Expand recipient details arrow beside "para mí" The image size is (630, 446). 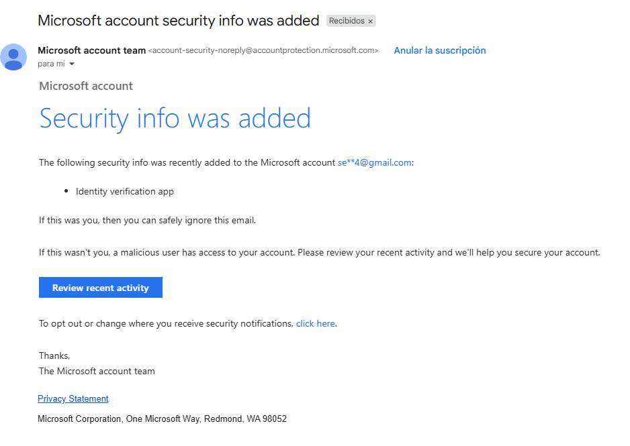pos(72,64)
